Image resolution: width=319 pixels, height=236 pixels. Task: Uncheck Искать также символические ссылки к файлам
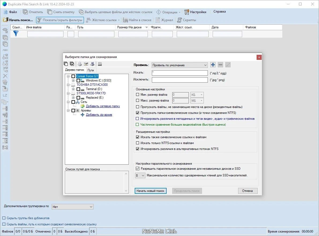coord(137,137)
